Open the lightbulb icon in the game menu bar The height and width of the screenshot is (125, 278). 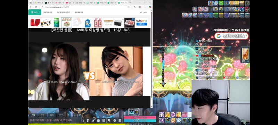(109, 120)
